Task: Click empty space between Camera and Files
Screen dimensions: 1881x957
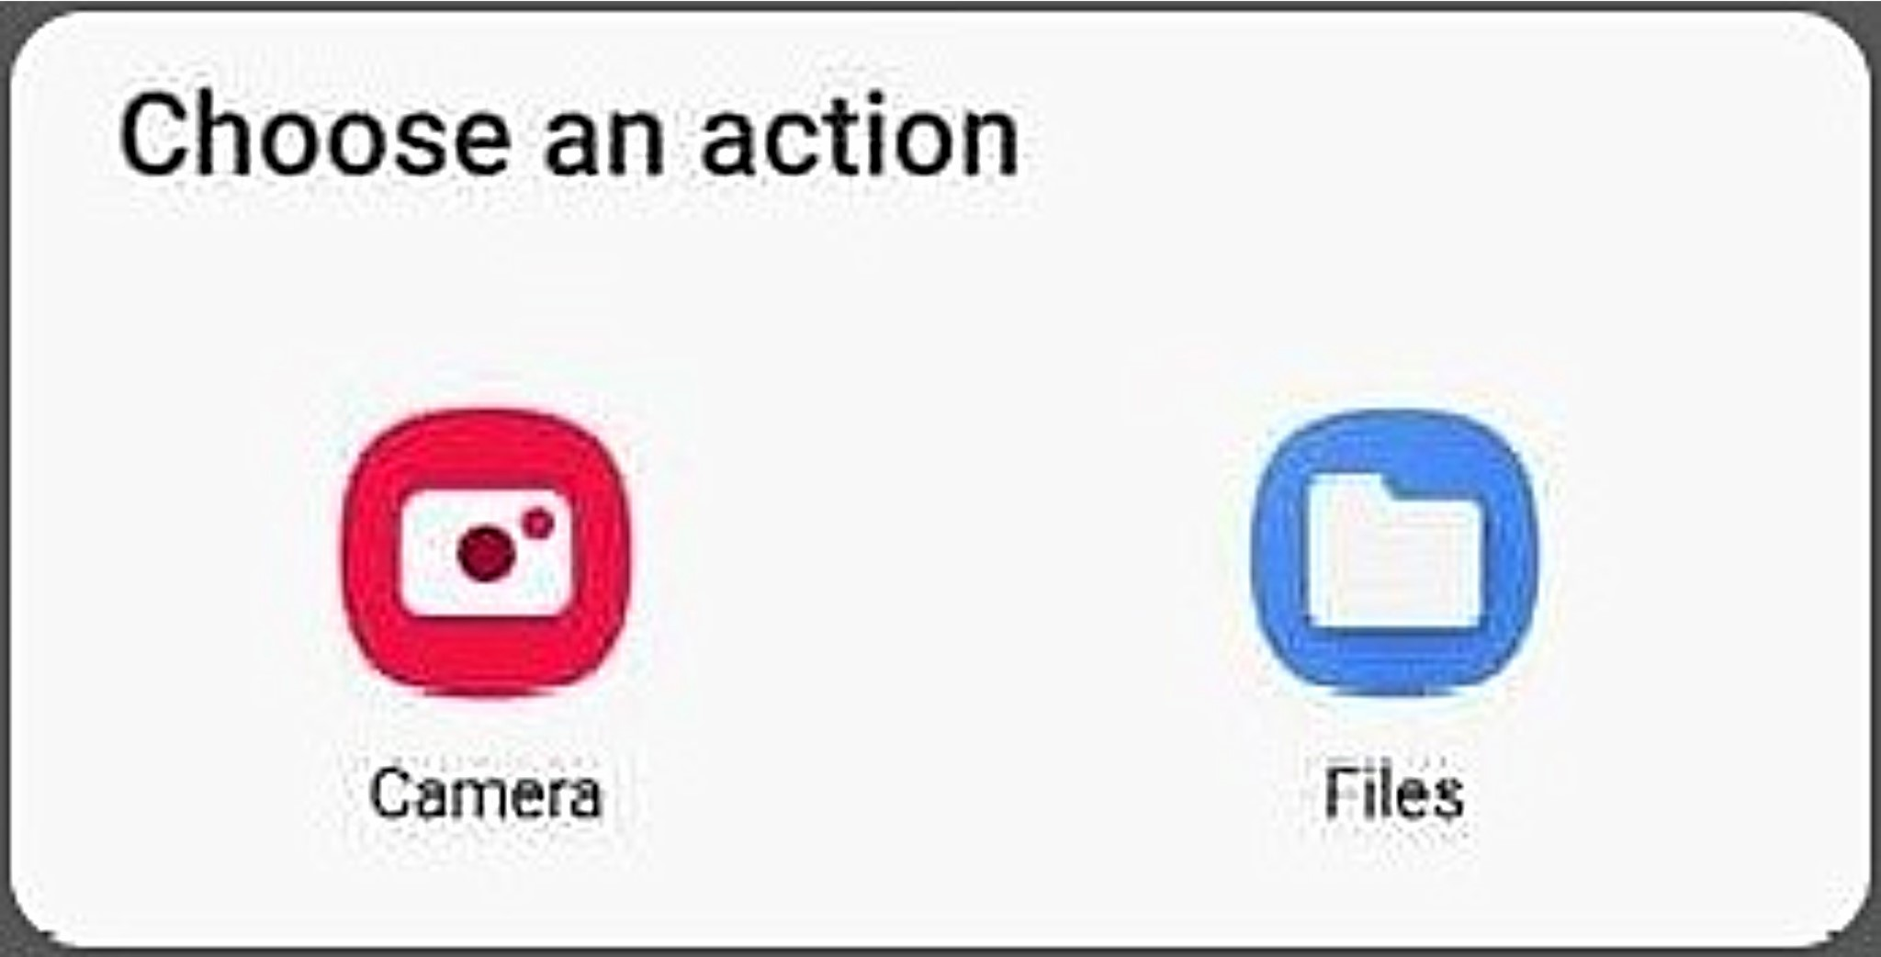Action: pyautogui.click(x=940, y=551)
